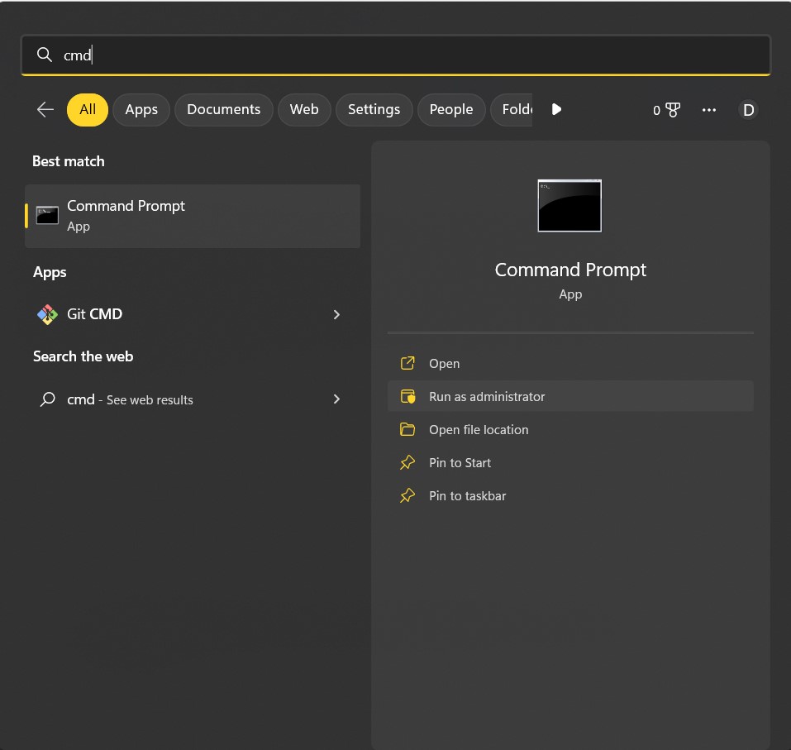Screen dimensions: 791x750
Task: Click the rewards trophy icon
Action: tap(672, 110)
